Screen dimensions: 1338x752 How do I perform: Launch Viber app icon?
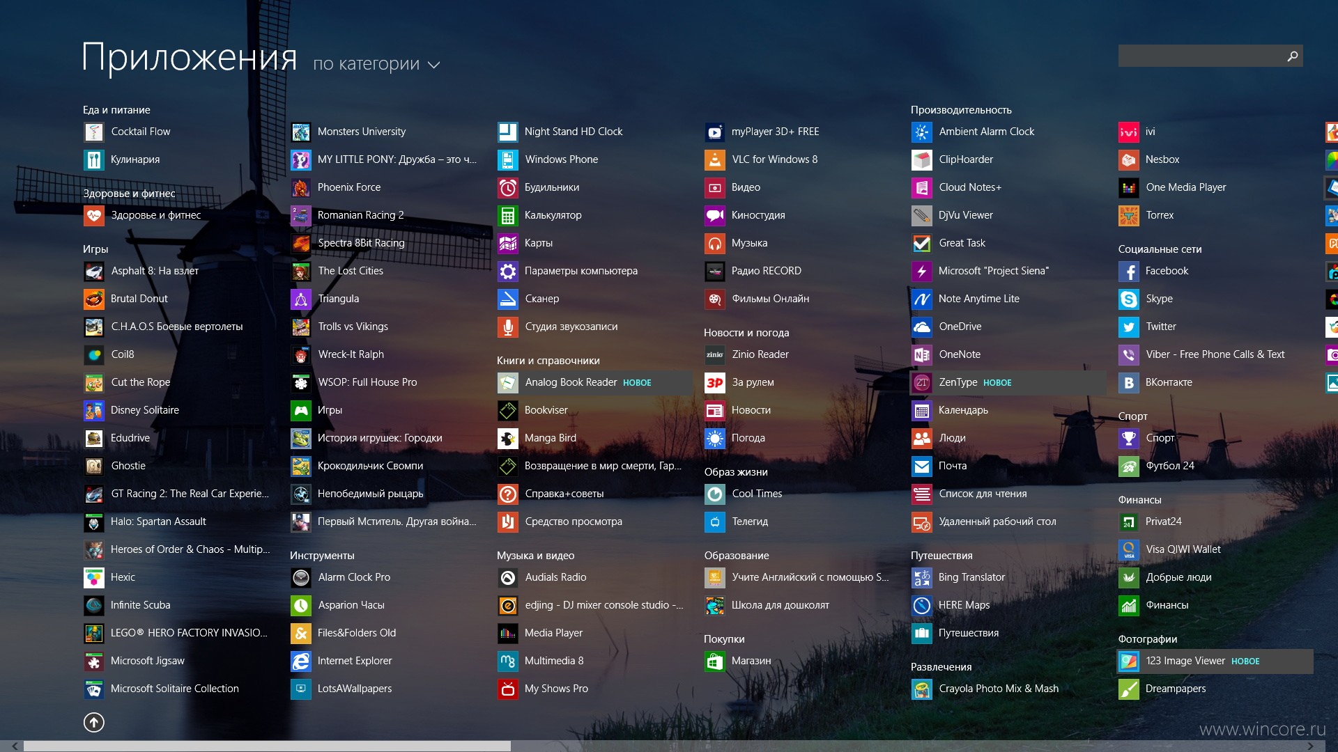[x=1129, y=354]
